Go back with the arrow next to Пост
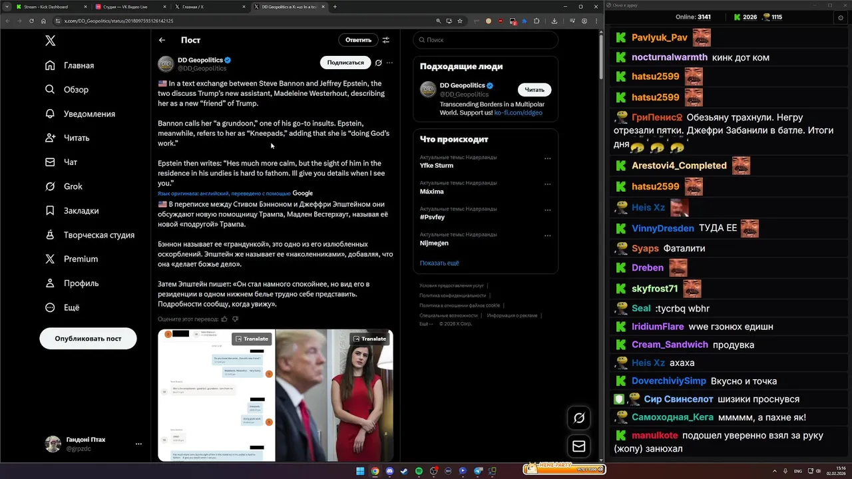The height and width of the screenshot is (479, 852). 162,40
